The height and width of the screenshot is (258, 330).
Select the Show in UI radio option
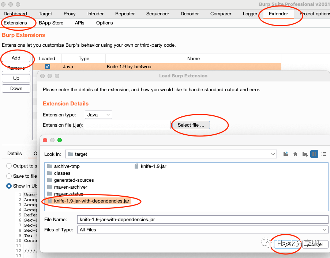9,186
